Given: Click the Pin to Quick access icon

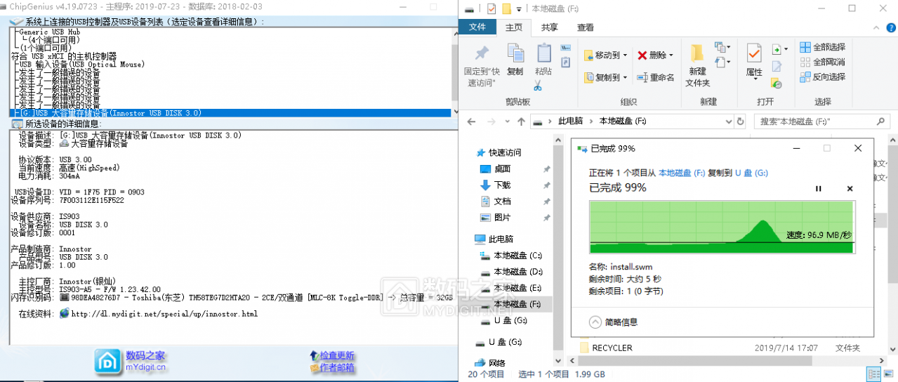Looking at the screenshot, I should (x=482, y=54).
